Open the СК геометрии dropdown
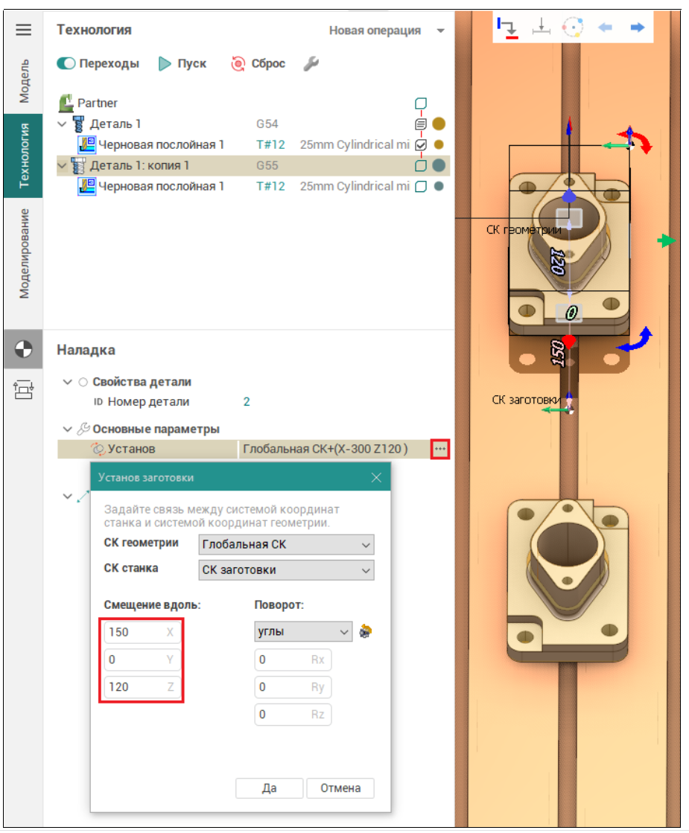689x833 pixels. click(286, 544)
